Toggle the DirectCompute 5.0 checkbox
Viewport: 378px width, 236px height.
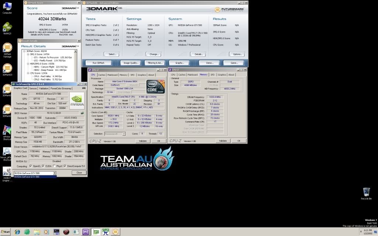point(65,166)
